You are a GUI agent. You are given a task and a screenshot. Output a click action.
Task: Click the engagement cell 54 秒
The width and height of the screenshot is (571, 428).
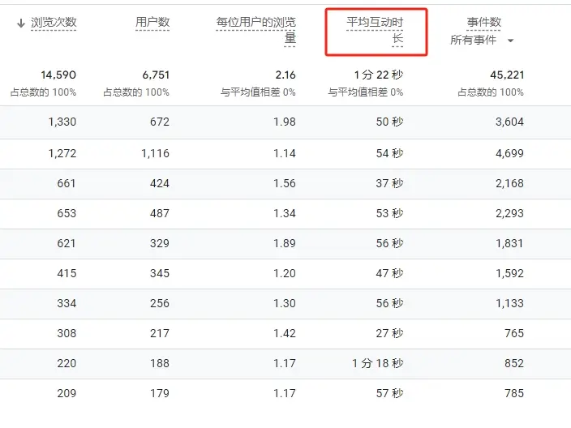point(389,153)
